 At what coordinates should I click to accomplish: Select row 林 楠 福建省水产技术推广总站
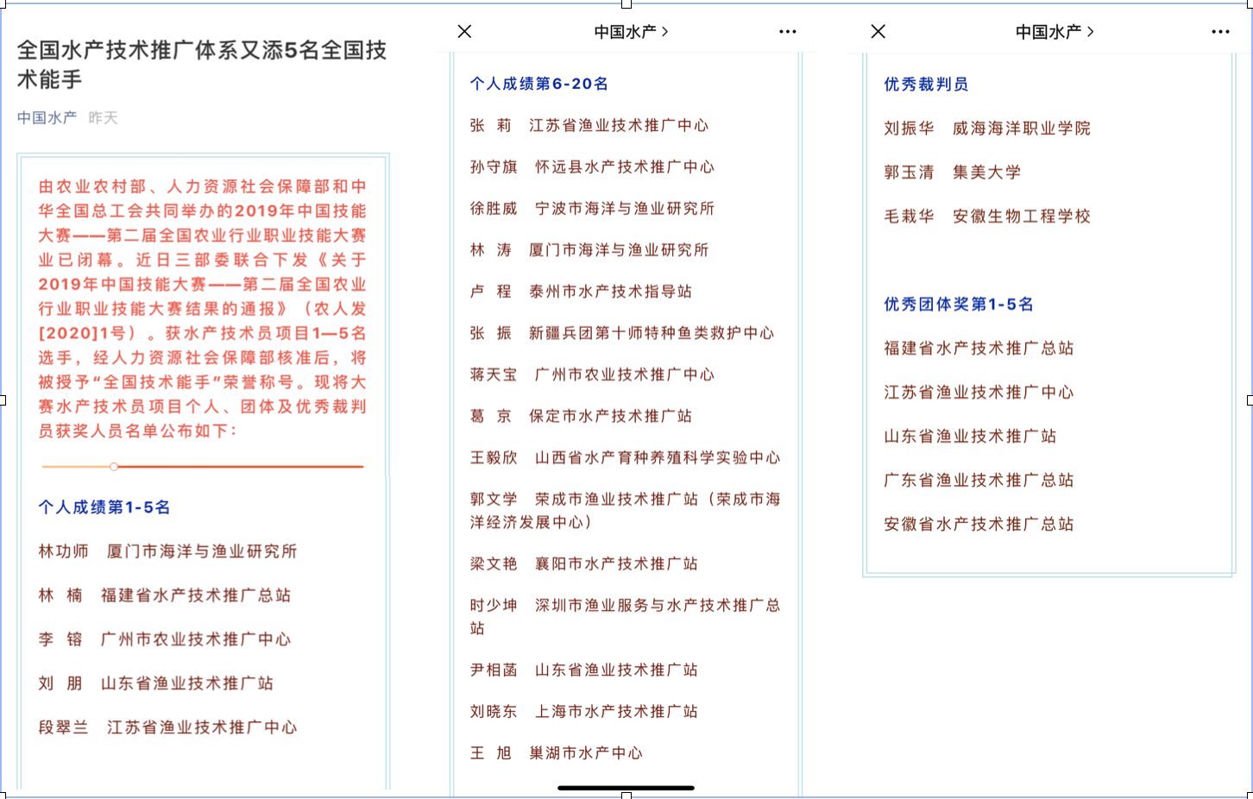click(x=165, y=595)
